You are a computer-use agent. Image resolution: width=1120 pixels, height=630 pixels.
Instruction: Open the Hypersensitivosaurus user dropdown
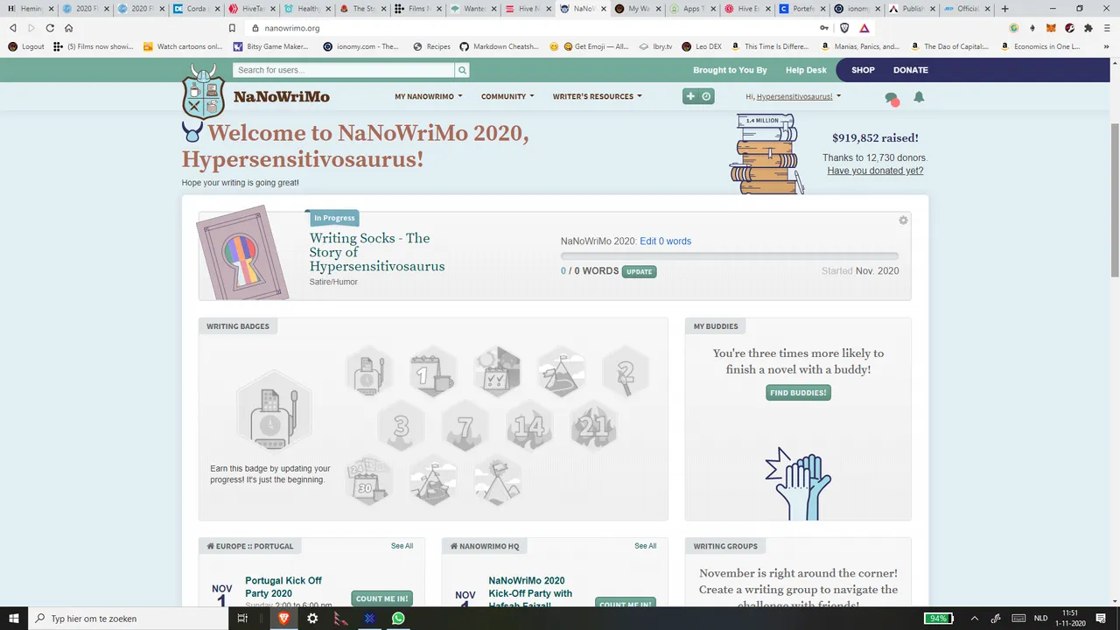coord(794,96)
